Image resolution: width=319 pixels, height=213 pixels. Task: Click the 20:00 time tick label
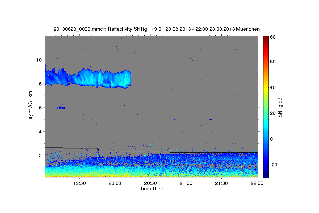point(115,183)
